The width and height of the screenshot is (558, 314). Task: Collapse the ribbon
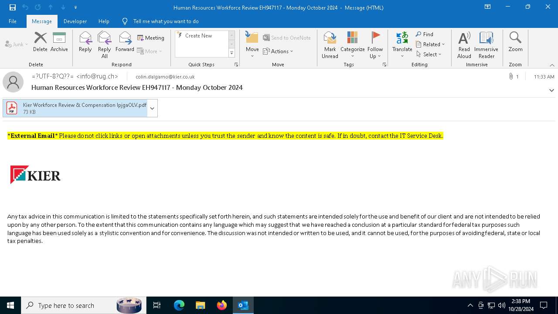tap(552, 65)
